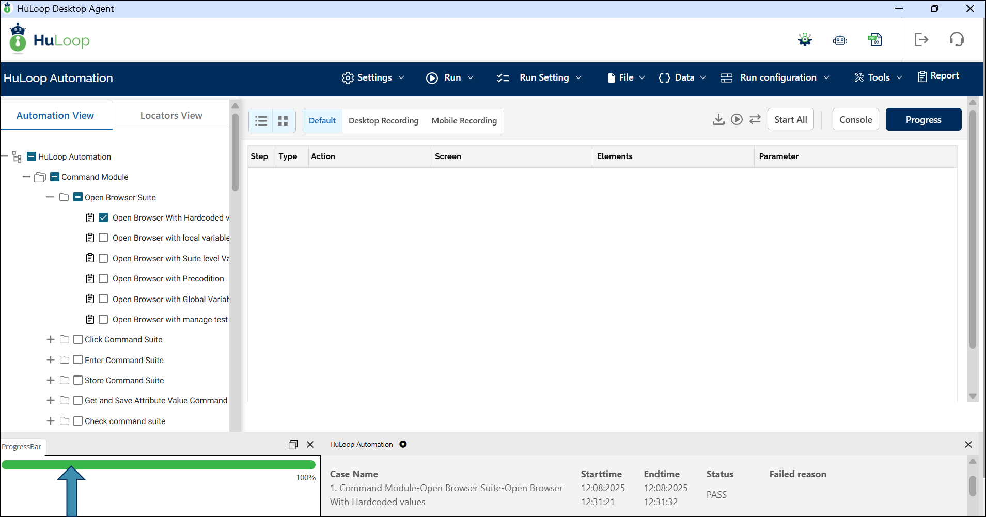Screen dimensions: 986x517
Task: Open the Run configuration dropdown
Action: pos(774,77)
